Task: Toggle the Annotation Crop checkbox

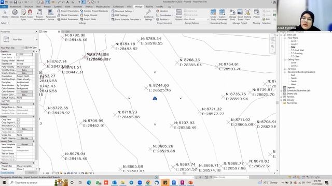Action: [x=18, y=126]
